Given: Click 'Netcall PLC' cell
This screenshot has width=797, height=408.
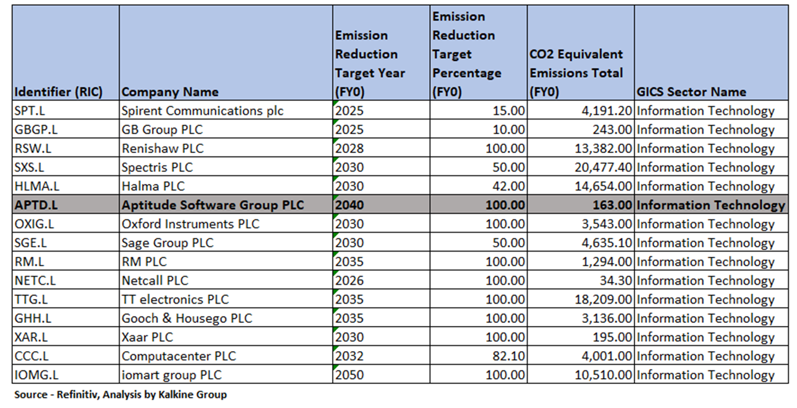Looking at the screenshot, I should 226,280.
